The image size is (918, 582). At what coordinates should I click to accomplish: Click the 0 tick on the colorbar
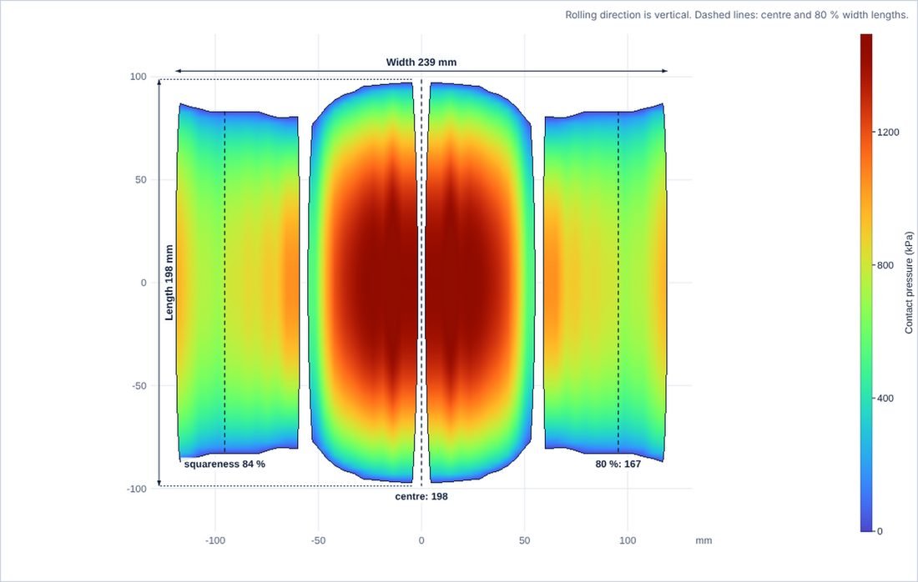coord(880,531)
